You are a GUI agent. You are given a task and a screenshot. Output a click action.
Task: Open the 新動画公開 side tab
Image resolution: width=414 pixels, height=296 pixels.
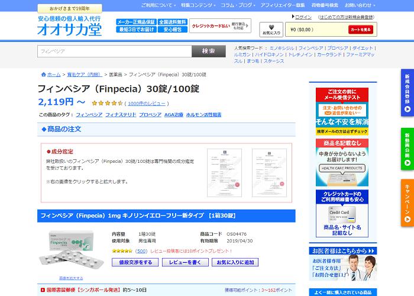(x=407, y=149)
